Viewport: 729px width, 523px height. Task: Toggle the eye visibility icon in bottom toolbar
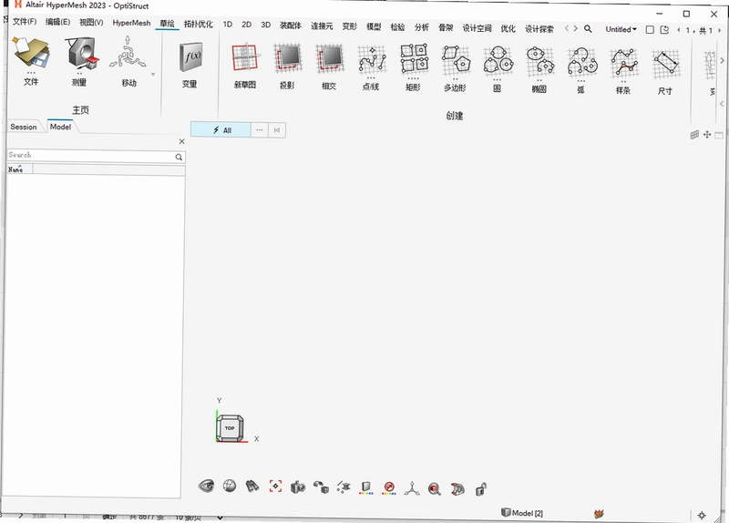click(206, 486)
